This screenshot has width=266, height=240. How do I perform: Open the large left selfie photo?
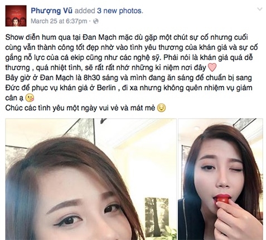[91, 179]
